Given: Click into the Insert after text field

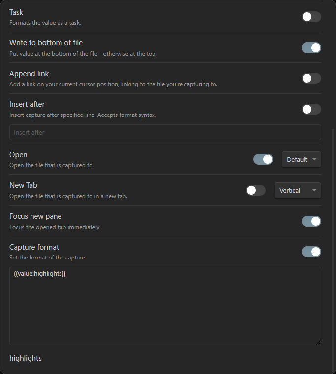Looking at the screenshot, I should [x=165, y=132].
